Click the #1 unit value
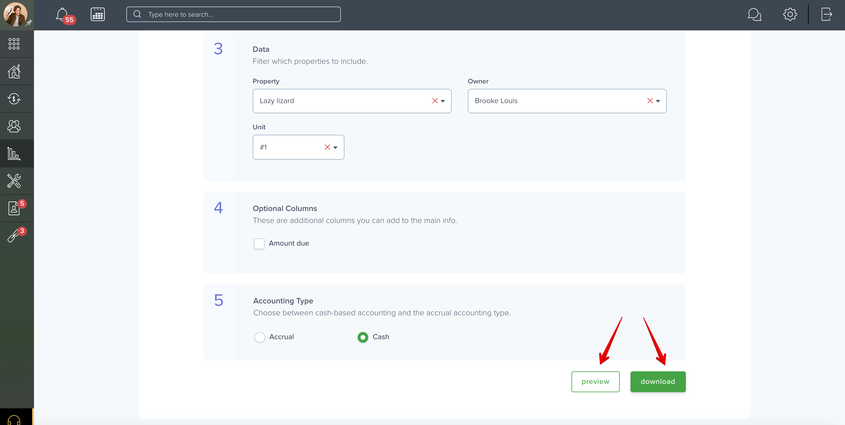Screen dimensions: 845x425 [263, 147]
